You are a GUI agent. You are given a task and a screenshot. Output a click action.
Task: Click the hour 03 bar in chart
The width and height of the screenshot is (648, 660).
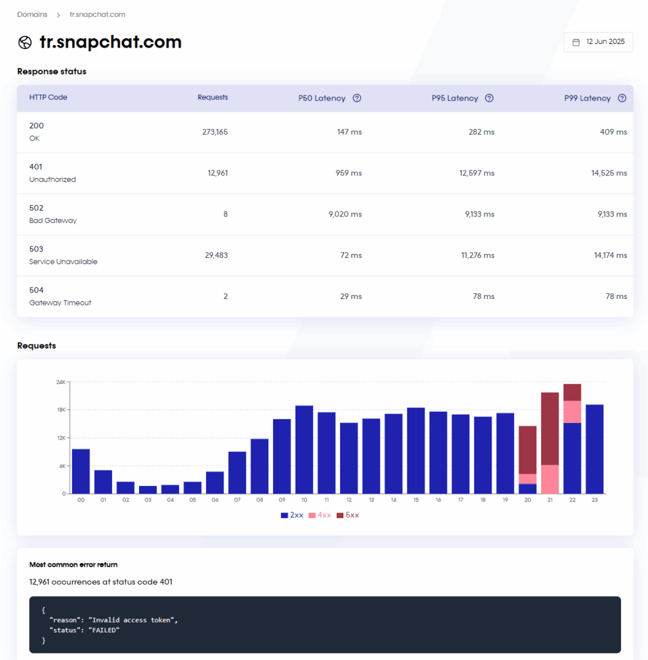tap(148, 490)
